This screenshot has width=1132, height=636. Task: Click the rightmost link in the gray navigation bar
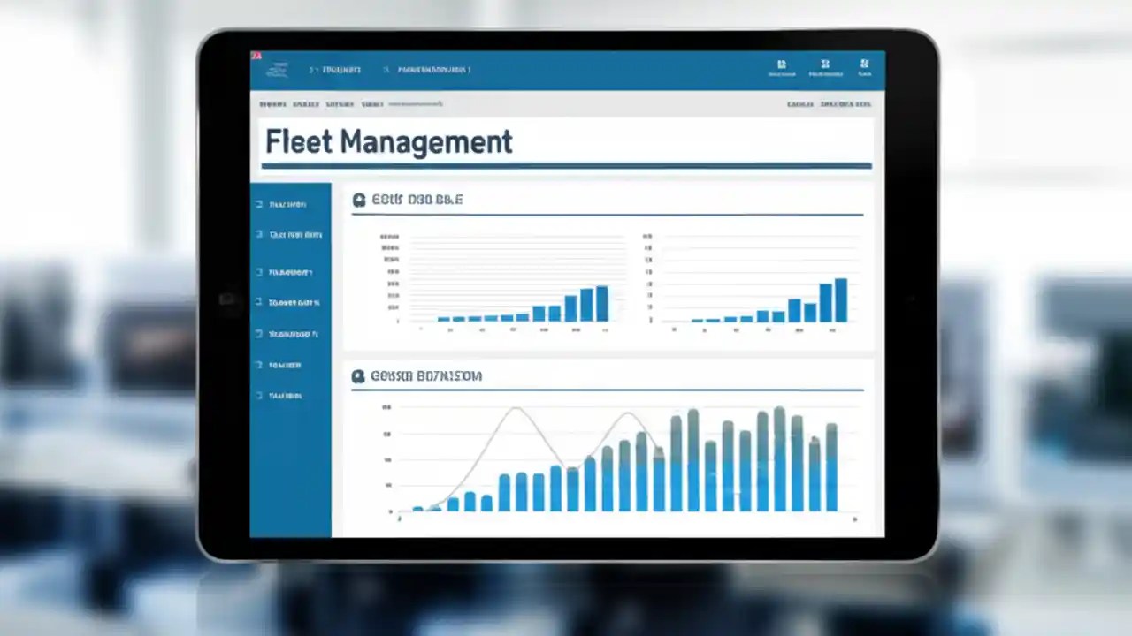tap(846, 102)
